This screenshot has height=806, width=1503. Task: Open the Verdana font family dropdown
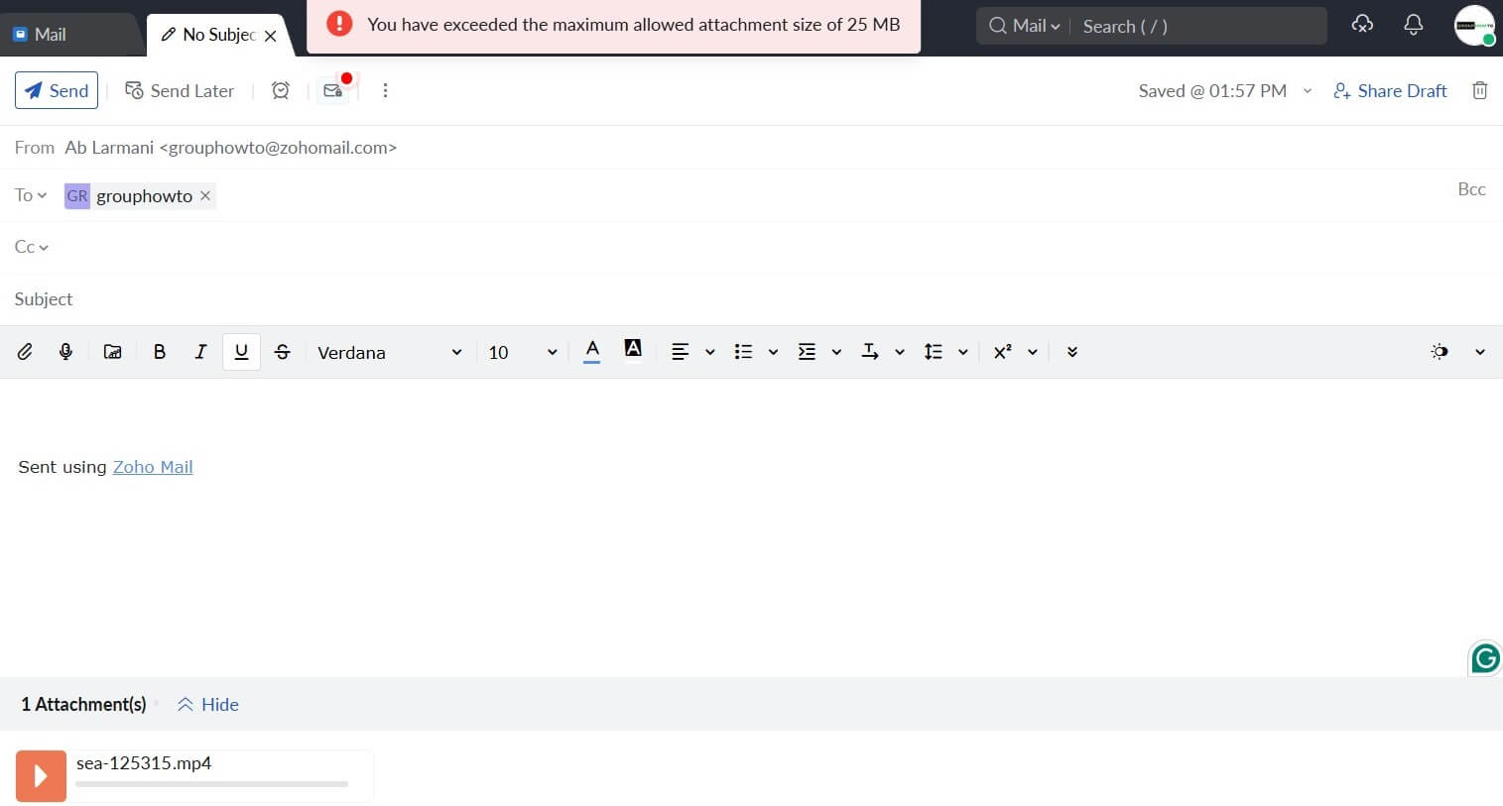389,352
